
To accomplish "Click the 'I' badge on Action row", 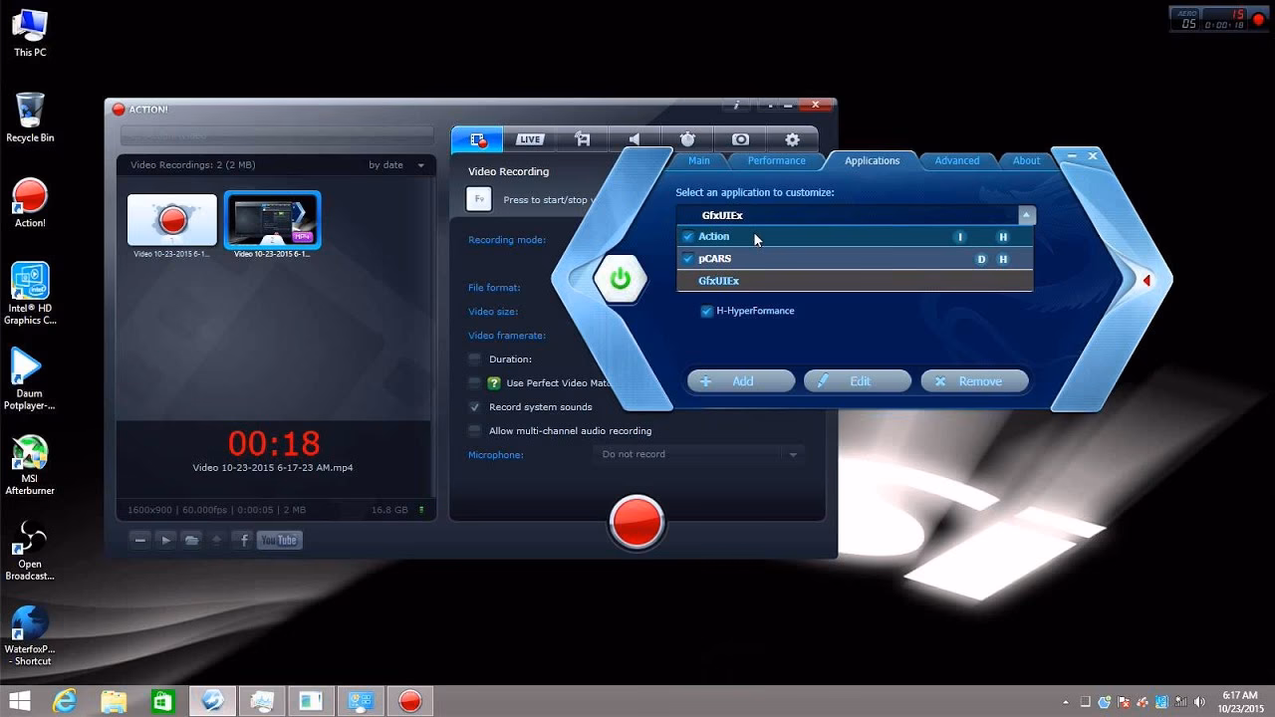I will coord(960,237).
